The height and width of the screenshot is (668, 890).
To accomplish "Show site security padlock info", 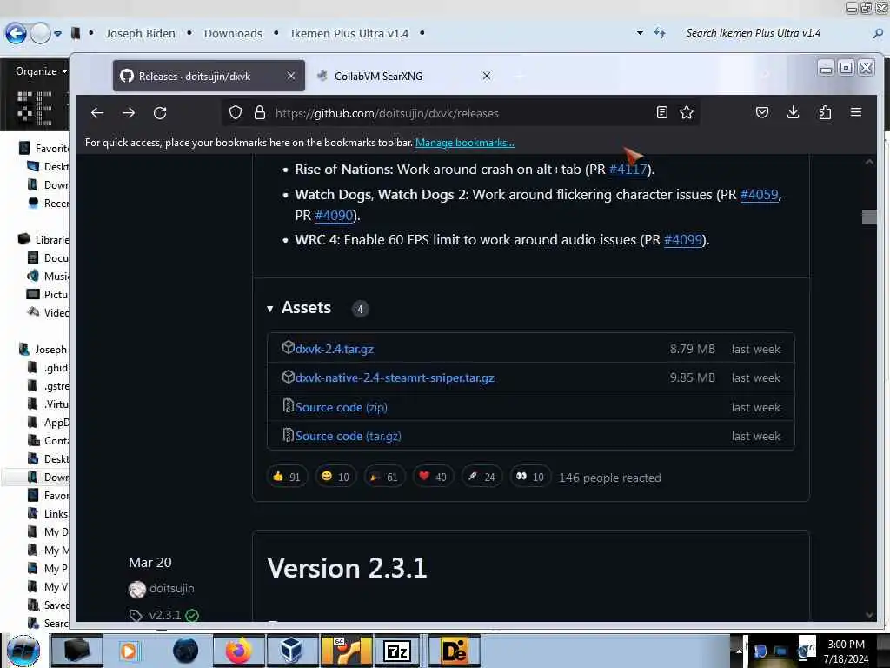I will tap(259, 112).
